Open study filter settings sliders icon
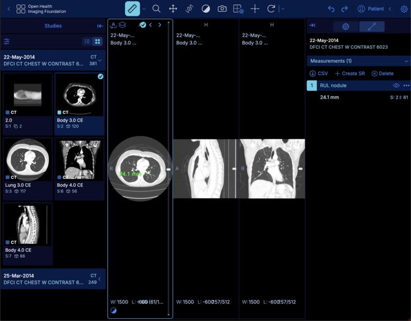 pos(7,41)
